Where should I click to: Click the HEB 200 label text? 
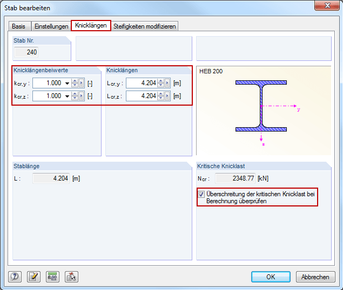(x=211, y=71)
